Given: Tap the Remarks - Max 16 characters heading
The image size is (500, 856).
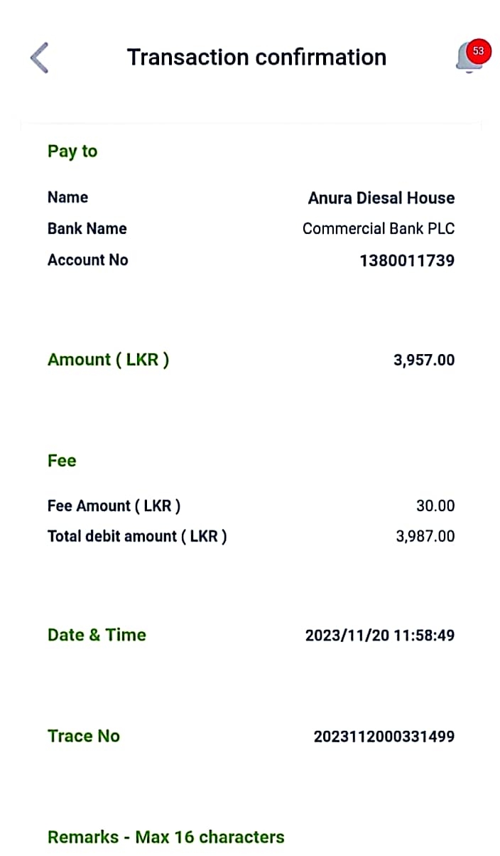Looking at the screenshot, I should [165, 837].
